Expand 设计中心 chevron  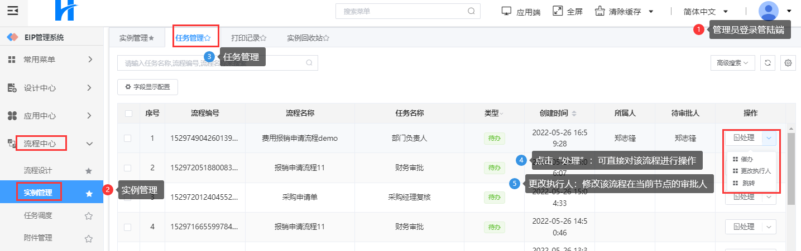tap(89, 87)
